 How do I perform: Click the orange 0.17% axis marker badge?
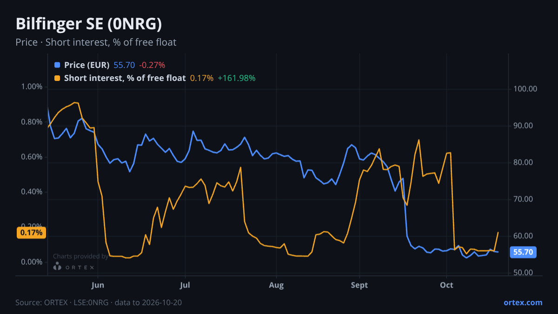pyautogui.click(x=32, y=232)
